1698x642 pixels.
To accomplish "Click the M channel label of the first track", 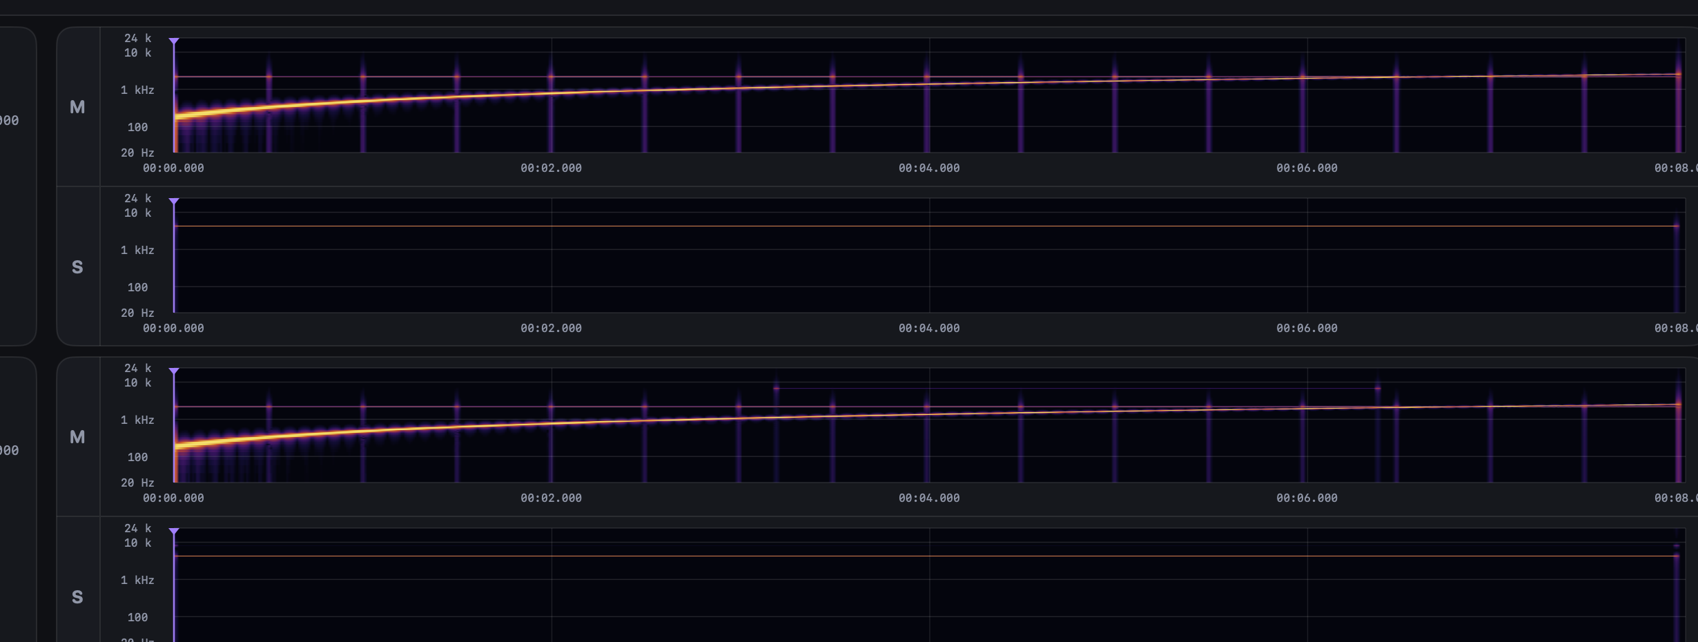I will click(x=77, y=107).
